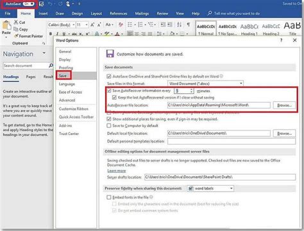Click Browse for AutoRecover file location

click(x=284, y=106)
